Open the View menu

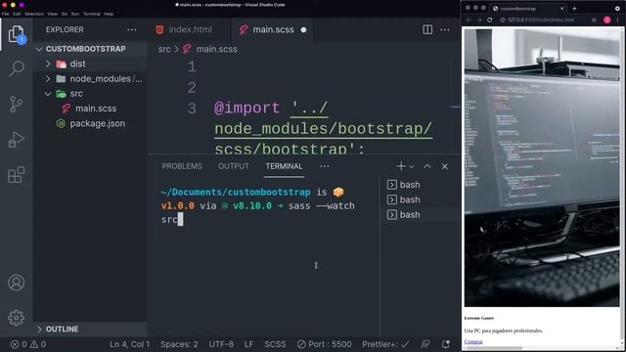click(53, 14)
